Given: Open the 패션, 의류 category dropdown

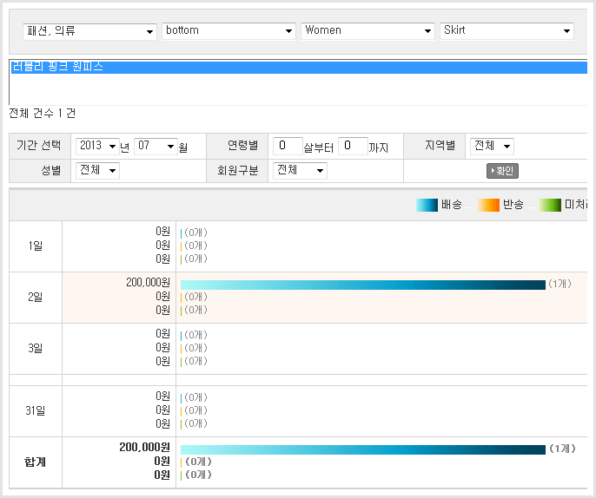Looking at the screenshot, I should 89,30.
